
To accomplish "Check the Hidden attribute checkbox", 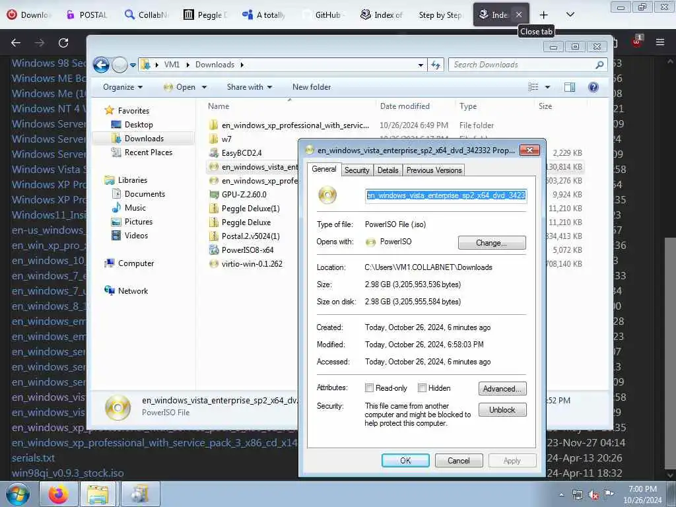I will (422, 388).
